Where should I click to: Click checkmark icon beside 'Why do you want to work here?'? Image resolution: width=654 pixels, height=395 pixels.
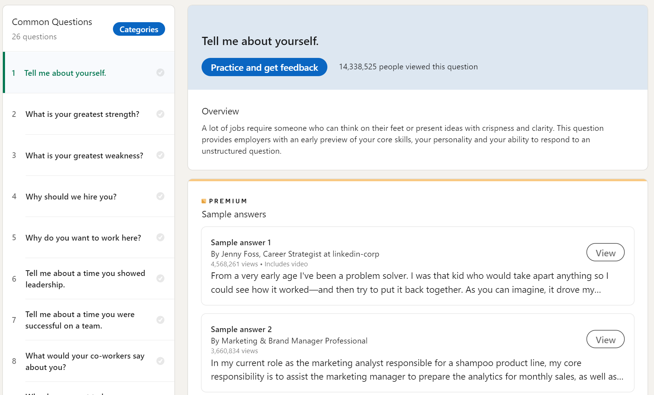(160, 237)
